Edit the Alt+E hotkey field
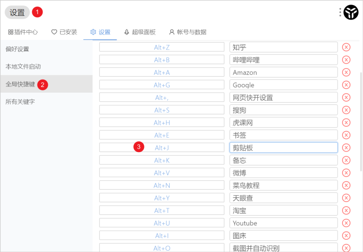The image size is (363, 252). pos(162,135)
